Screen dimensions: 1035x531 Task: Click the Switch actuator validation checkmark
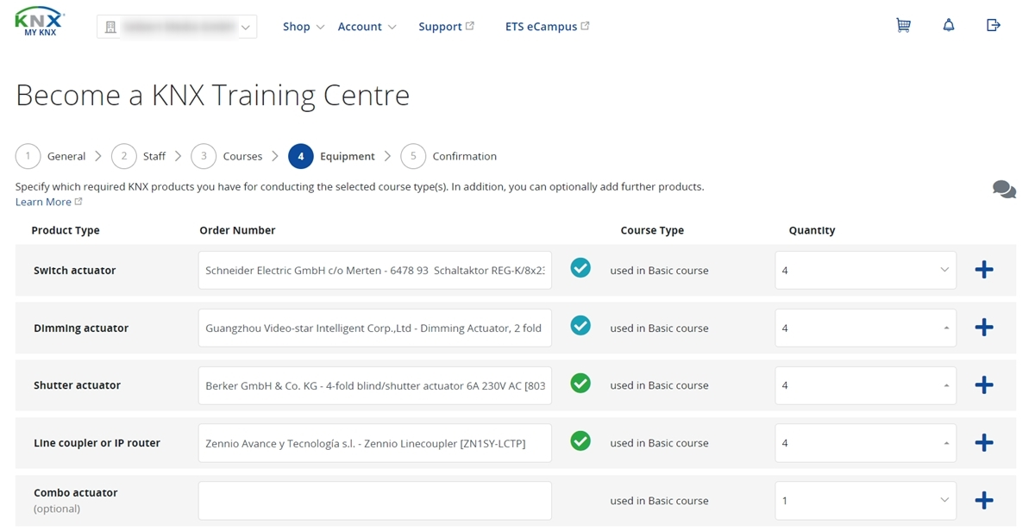(x=580, y=268)
